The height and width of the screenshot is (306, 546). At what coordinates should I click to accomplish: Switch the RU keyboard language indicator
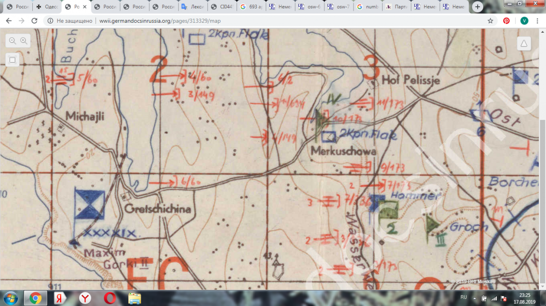pyautogui.click(x=464, y=297)
